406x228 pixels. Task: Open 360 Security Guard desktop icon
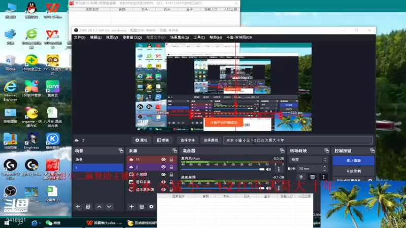31,63
